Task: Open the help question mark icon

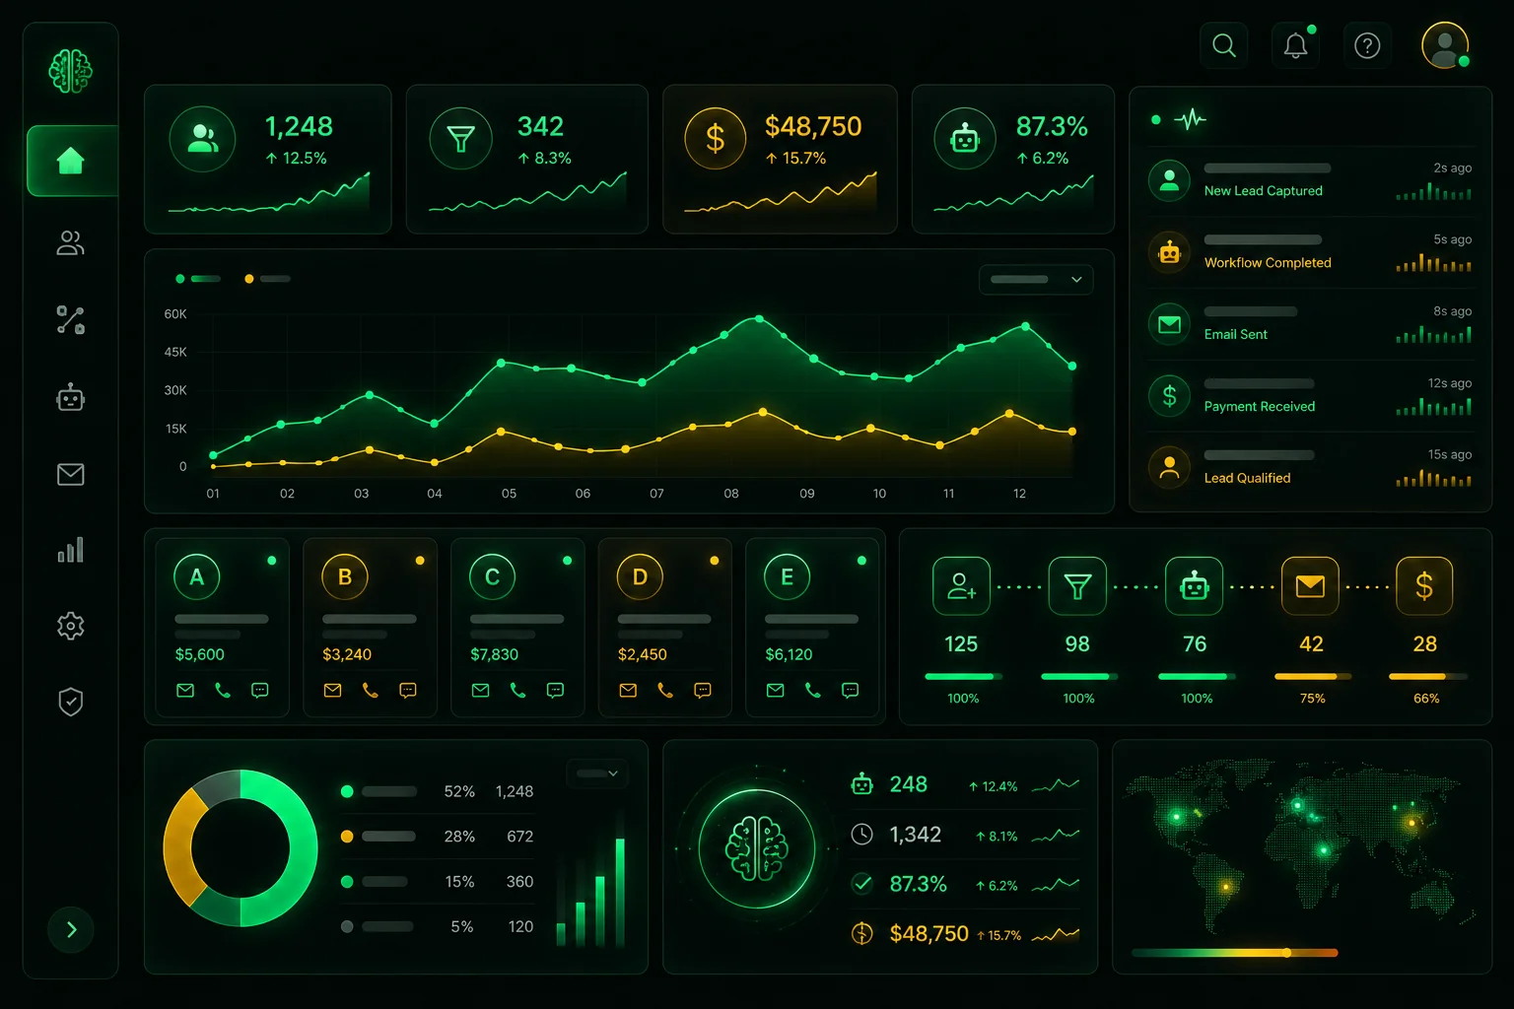Action: point(1367,45)
